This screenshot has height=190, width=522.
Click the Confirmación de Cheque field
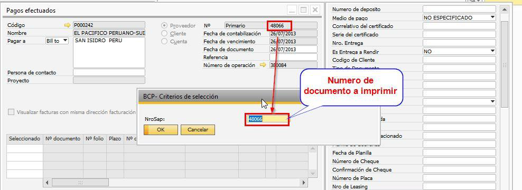[459, 170]
